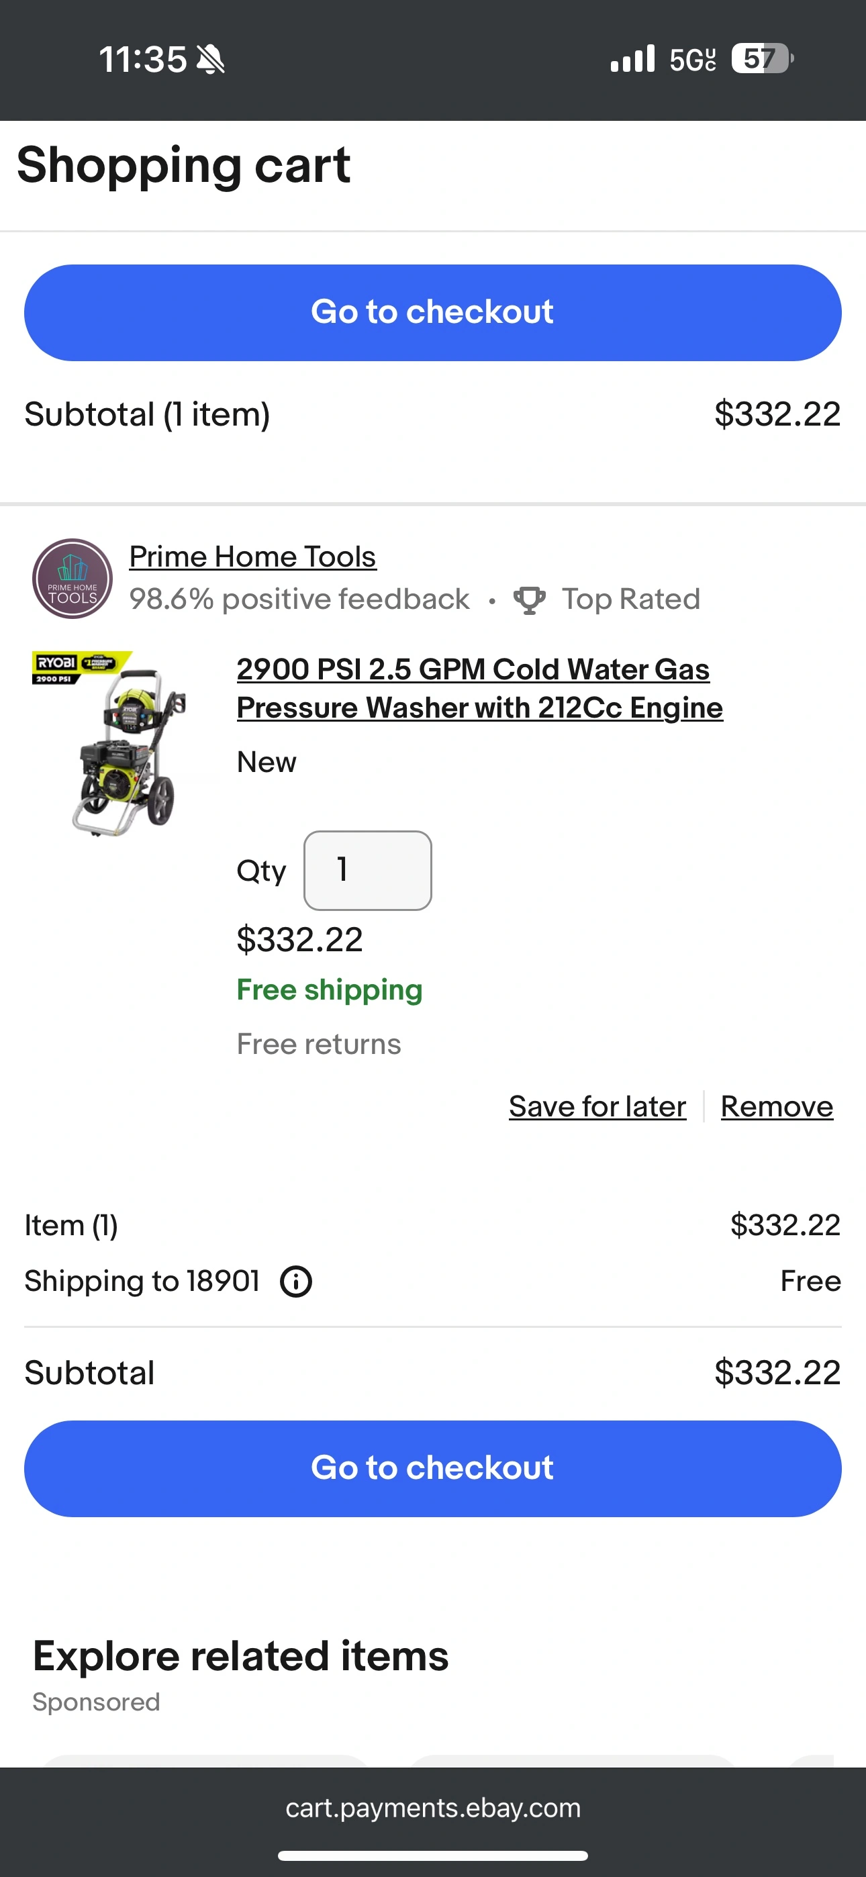Open the Prime Home Tools seller link
This screenshot has height=1877, width=866.
(x=252, y=557)
